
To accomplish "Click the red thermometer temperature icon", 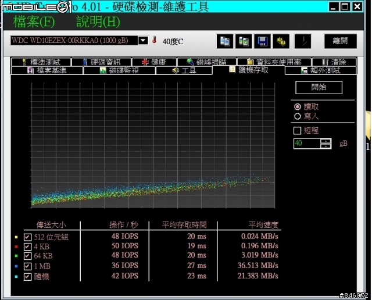I will pos(154,40).
